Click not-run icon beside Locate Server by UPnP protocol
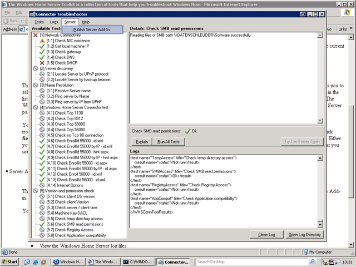This screenshot has height=267, width=356. [42, 74]
